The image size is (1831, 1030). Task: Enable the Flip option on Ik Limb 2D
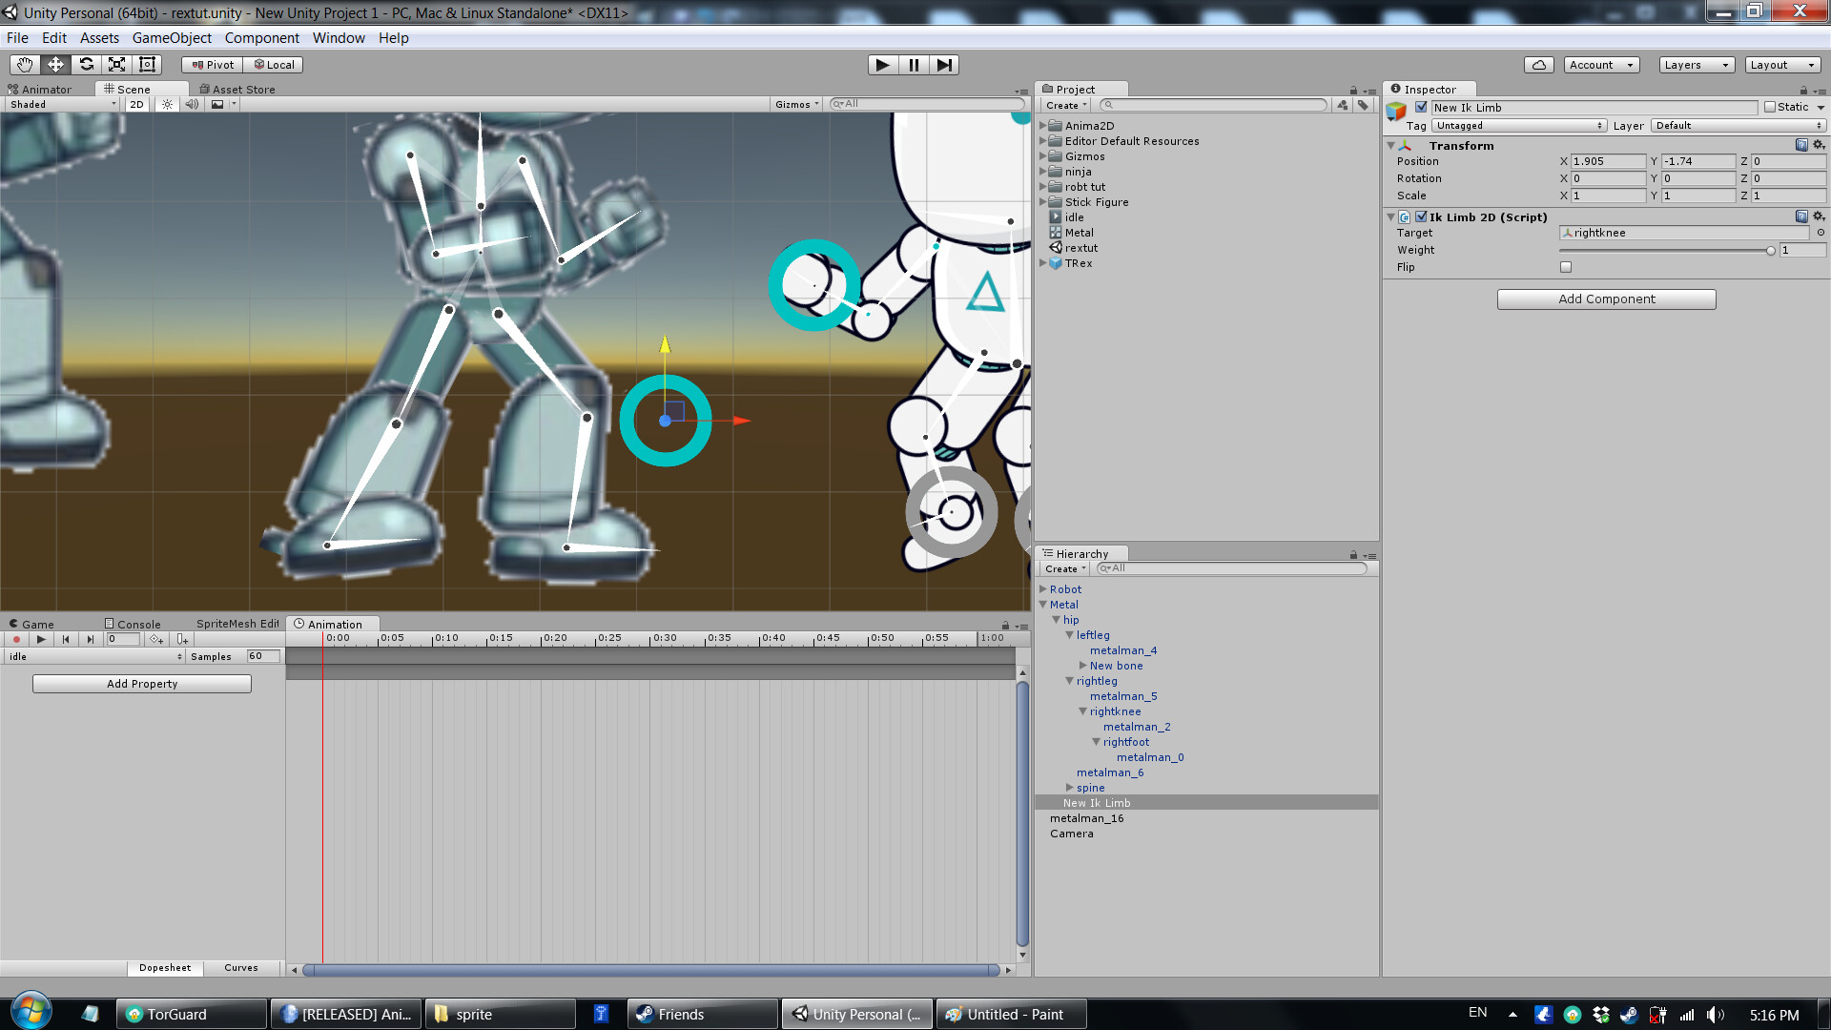click(x=1565, y=267)
